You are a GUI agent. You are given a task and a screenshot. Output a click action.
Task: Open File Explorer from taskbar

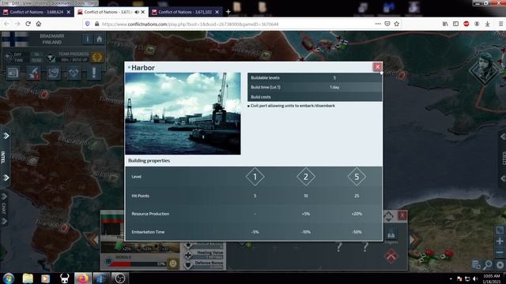tap(28, 278)
